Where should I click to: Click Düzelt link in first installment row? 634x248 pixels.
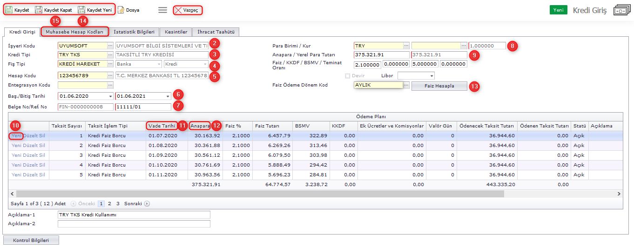coord(30,135)
